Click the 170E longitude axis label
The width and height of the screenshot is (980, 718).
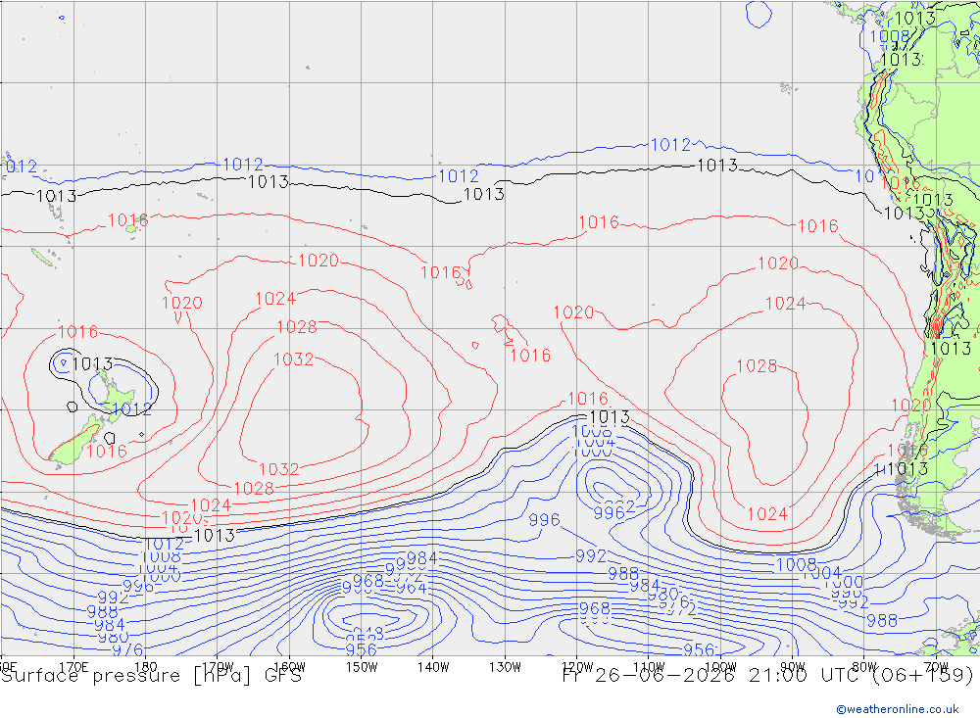(73, 667)
